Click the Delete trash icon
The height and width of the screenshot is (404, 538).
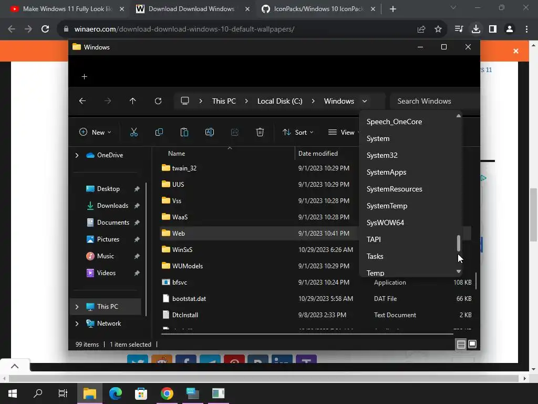pos(260,132)
